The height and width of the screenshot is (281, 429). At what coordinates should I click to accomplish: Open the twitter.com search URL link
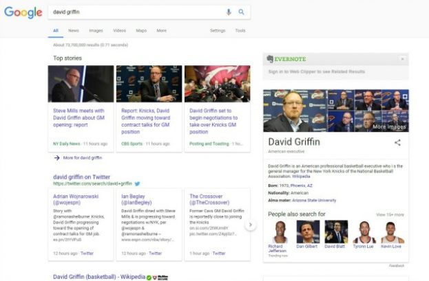point(92,183)
